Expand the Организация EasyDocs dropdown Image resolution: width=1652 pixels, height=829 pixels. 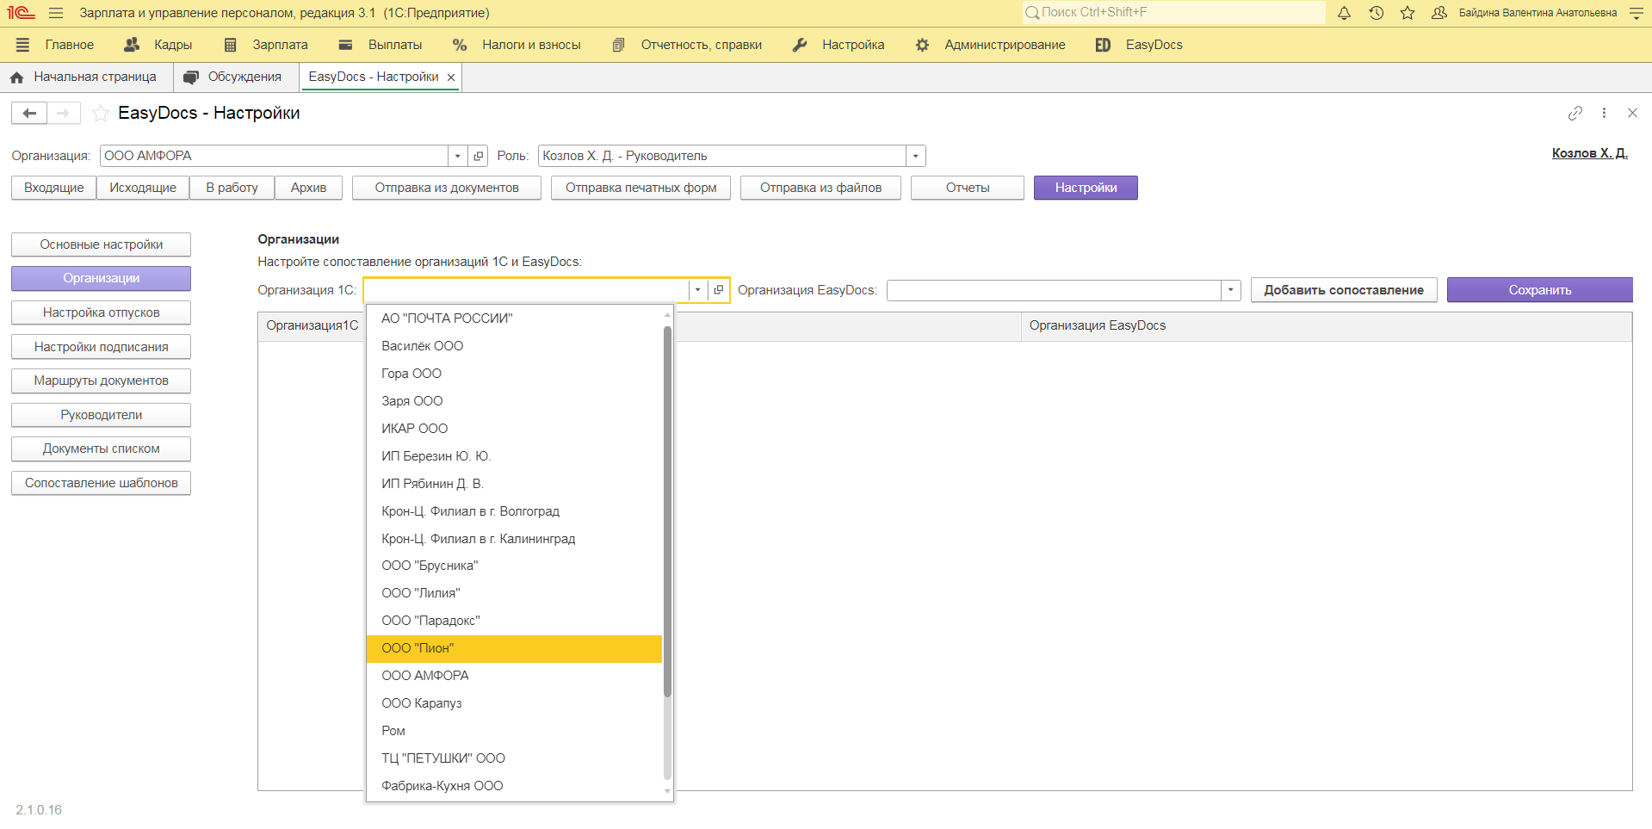point(1230,290)
